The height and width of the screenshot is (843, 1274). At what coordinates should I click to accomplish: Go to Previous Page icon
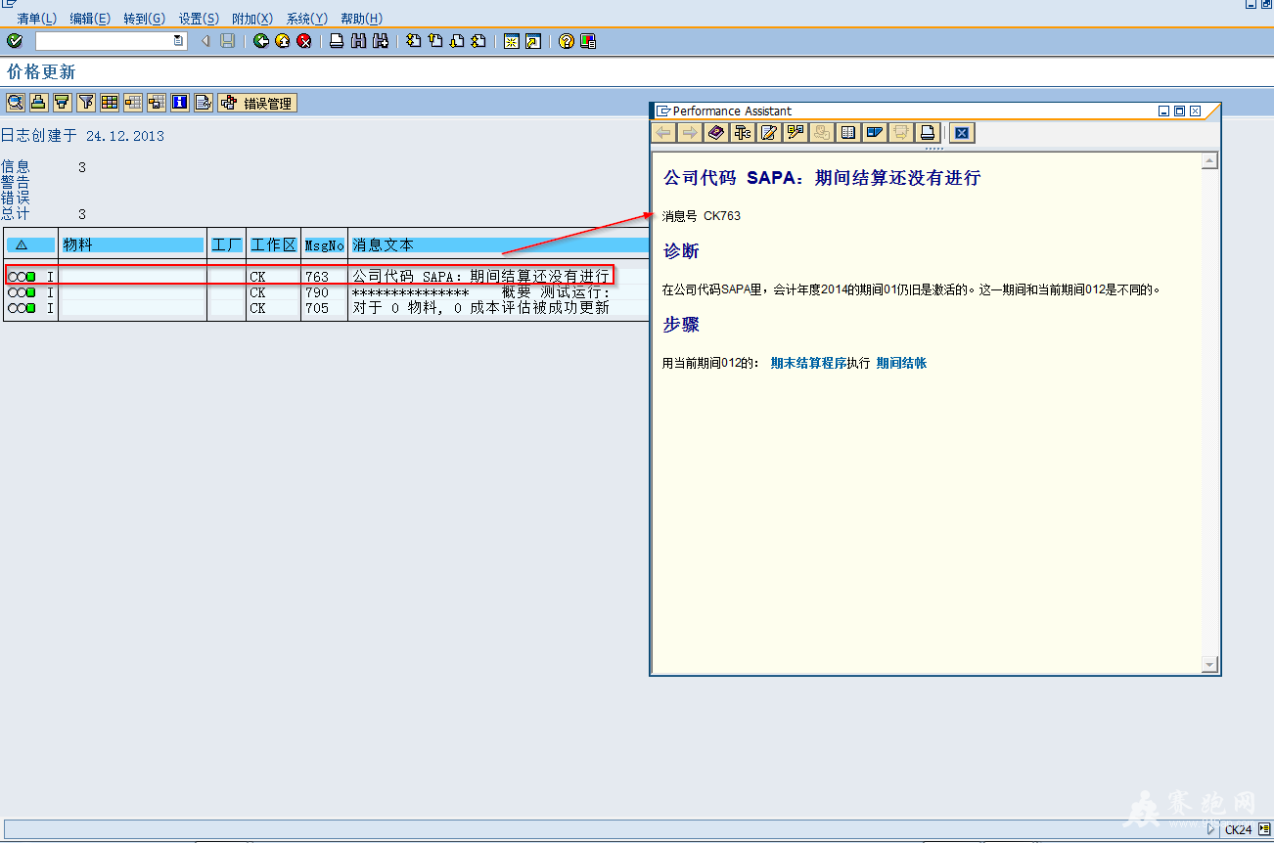click(434, 41)
